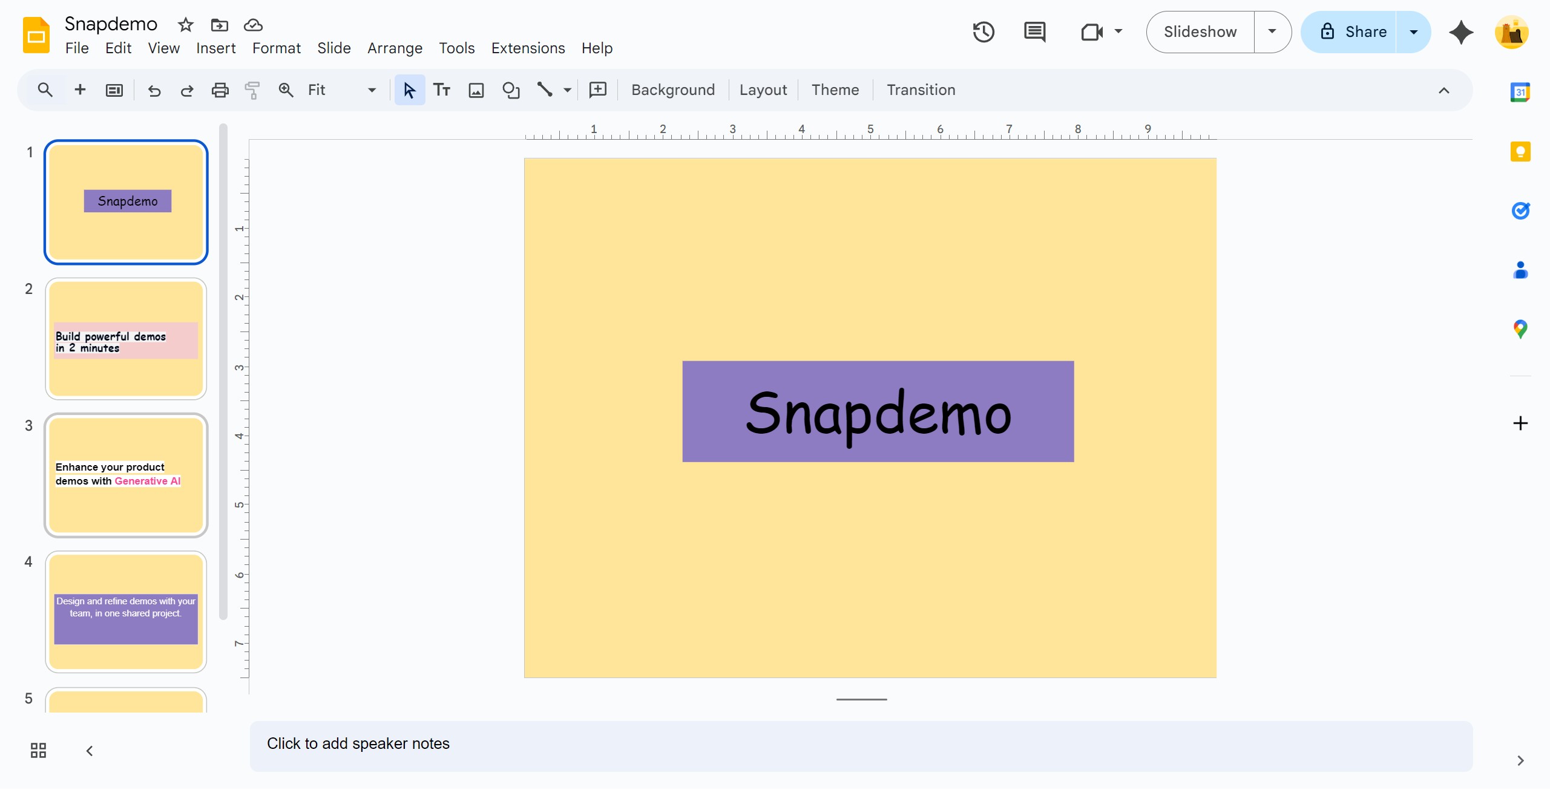Check cloud save status icon
The image size is (1550, 790).
click(x=253, y=25)
